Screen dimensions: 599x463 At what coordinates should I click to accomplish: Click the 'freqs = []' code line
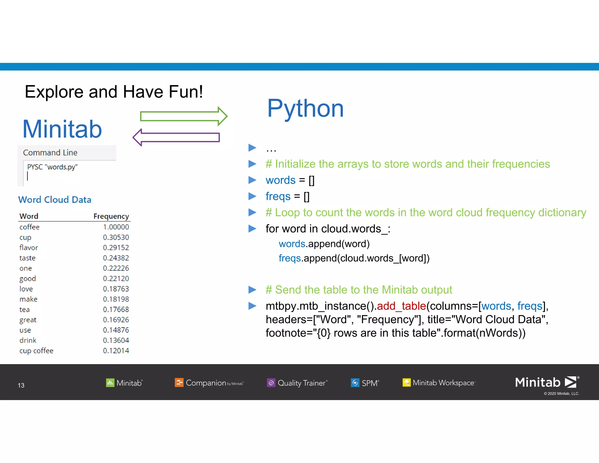click(287, 196)
